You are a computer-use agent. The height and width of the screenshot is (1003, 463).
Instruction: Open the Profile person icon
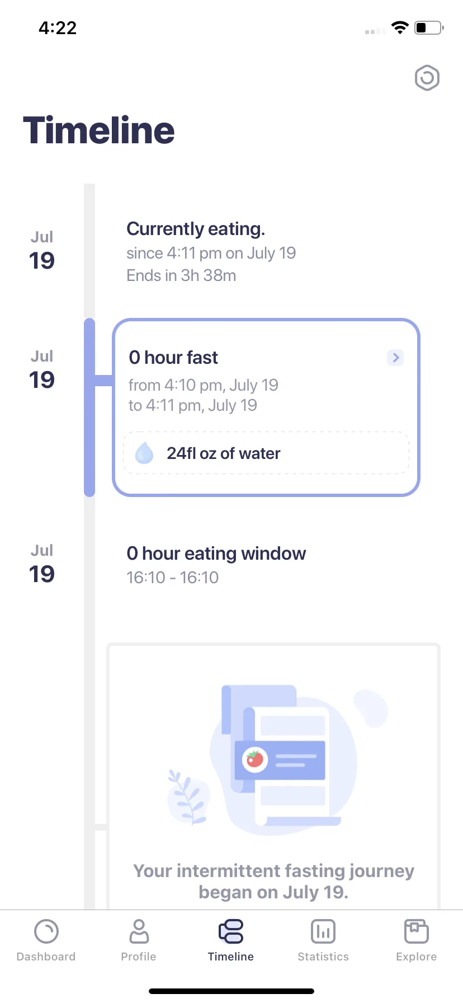(139, 931)
